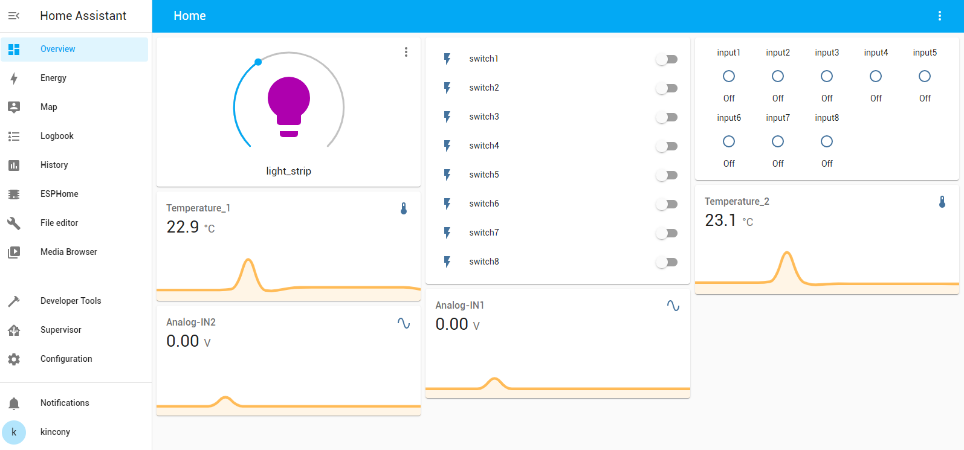
Task: Toggle switch3 on
Action: (x=667, y=117)
